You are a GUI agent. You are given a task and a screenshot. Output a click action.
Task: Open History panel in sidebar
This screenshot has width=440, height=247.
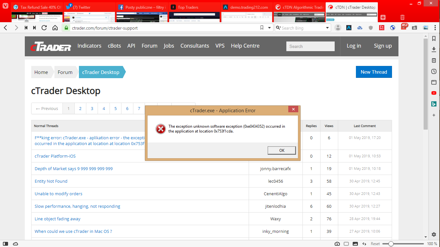coord(434,71)
